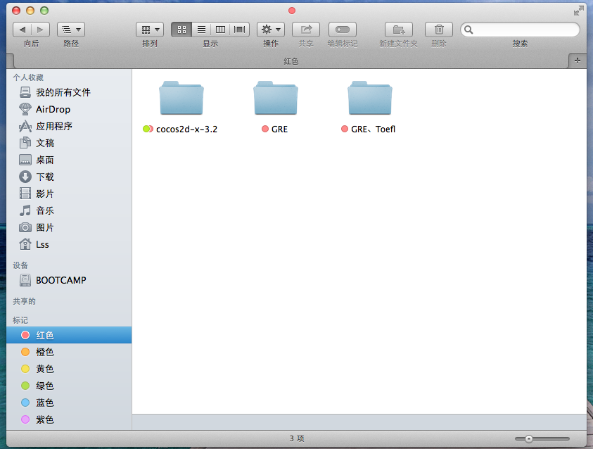Image resolution: width=593 pixels, height=449 pixels.
Task: Select the 紫色 purple tag
Action: tap(69, 419)
